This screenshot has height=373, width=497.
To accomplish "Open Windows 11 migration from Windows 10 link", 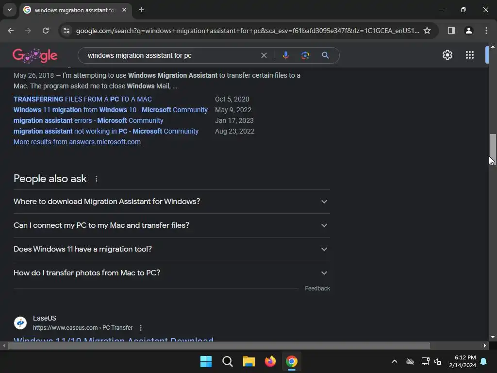I will (x=111, y=110).
